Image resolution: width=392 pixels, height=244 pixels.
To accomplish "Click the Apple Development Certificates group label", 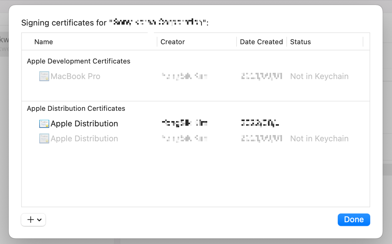I will pos(79,61).
